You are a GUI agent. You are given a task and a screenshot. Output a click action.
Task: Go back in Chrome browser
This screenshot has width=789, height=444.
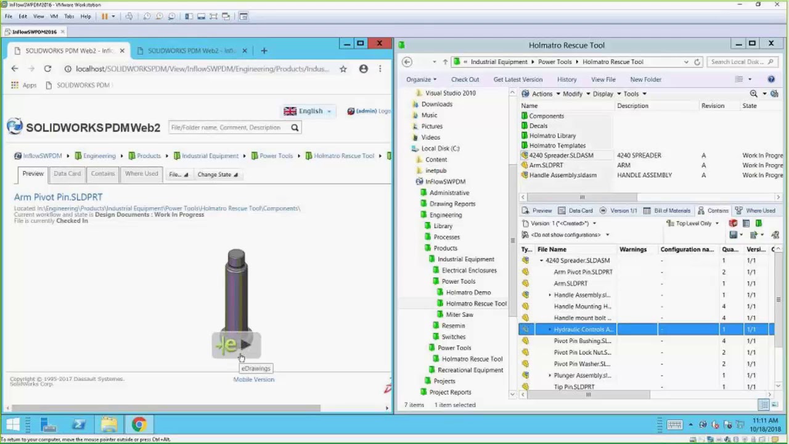pyautogui.click(x=15, y=69)
